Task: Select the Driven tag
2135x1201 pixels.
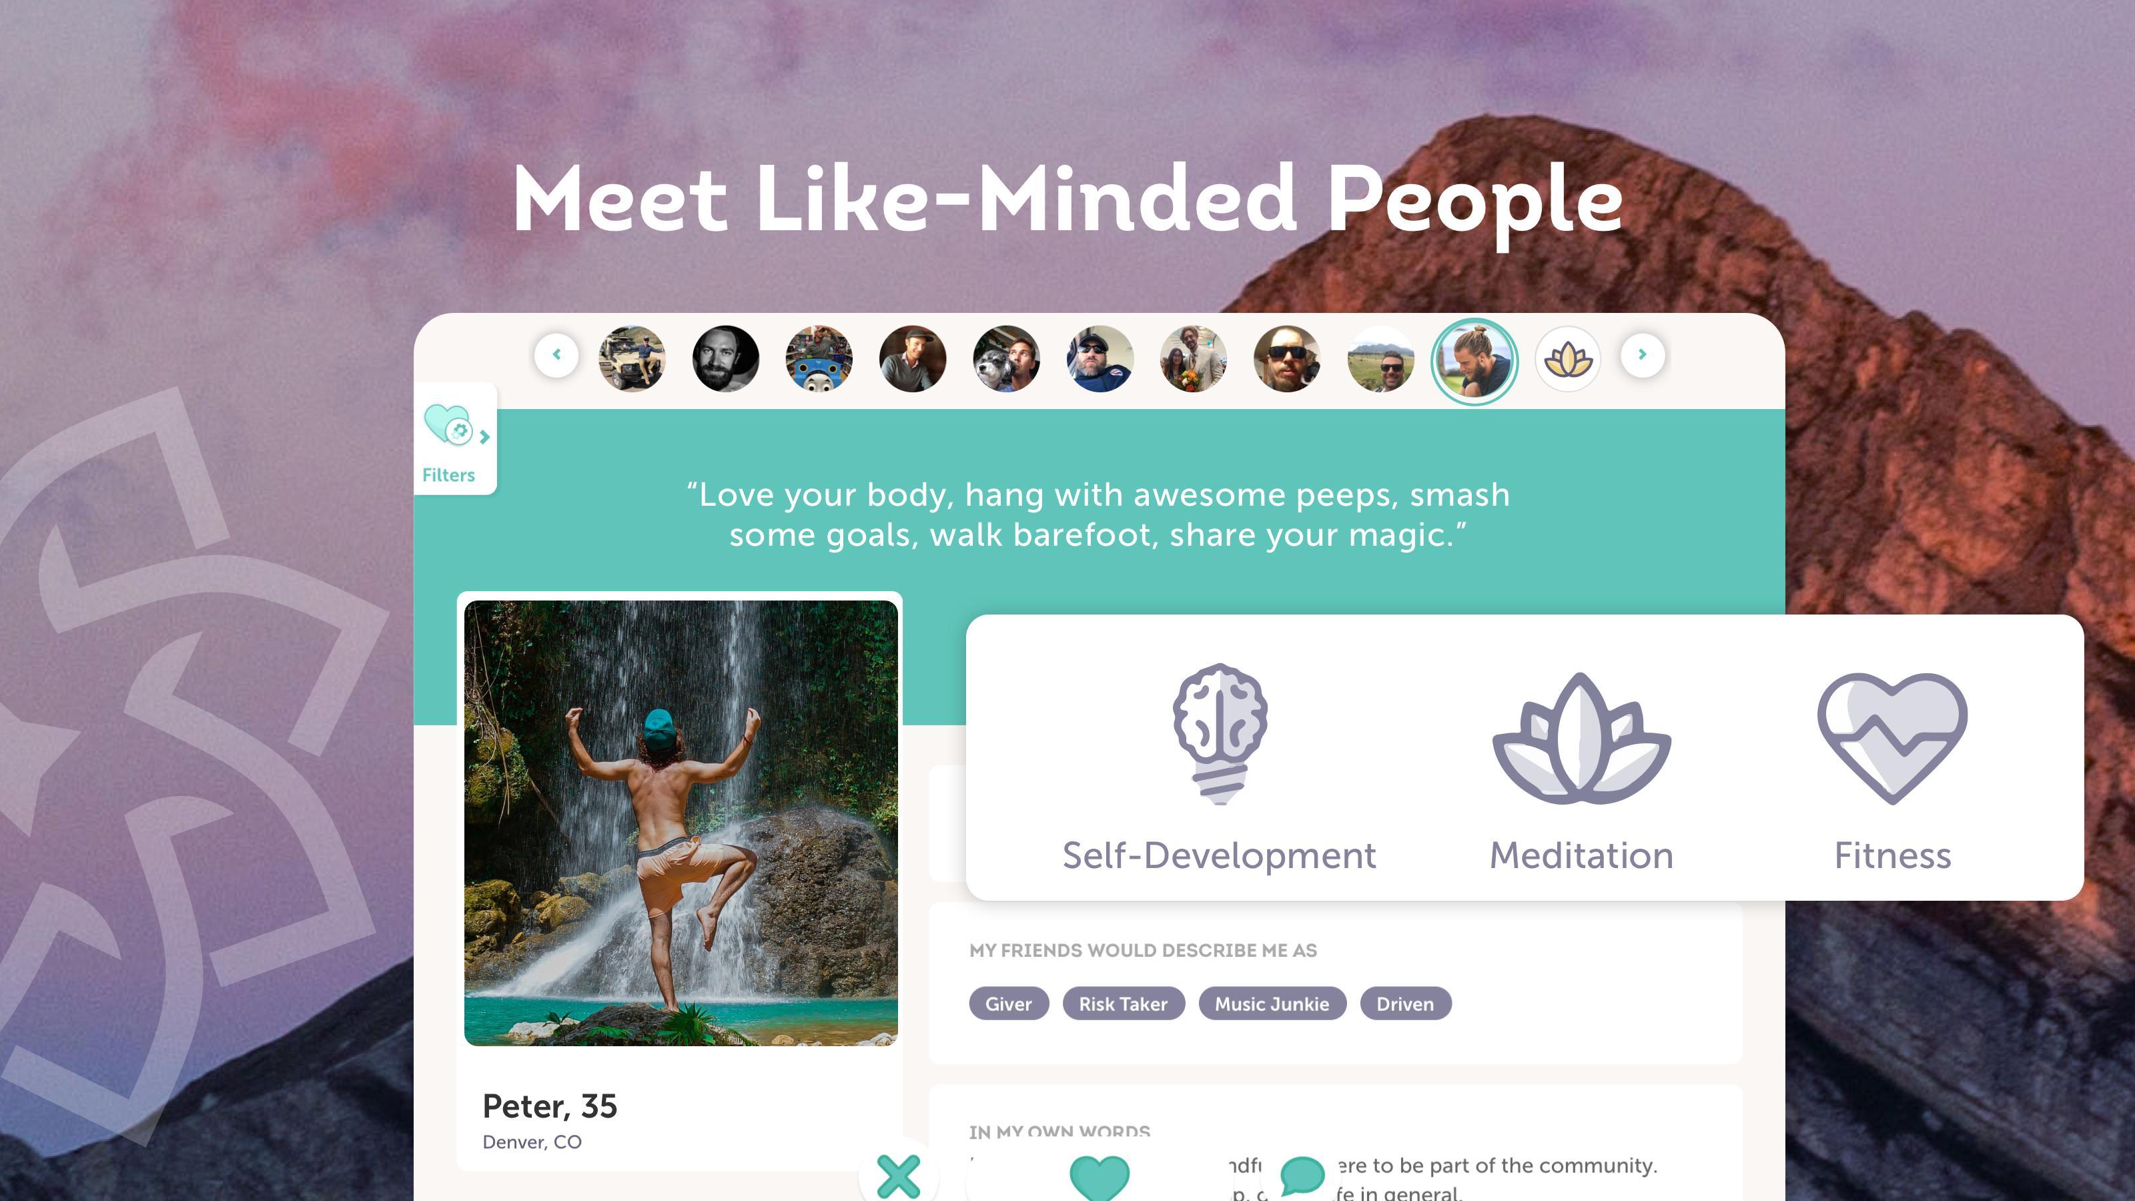Action: click(1406, 1004)
